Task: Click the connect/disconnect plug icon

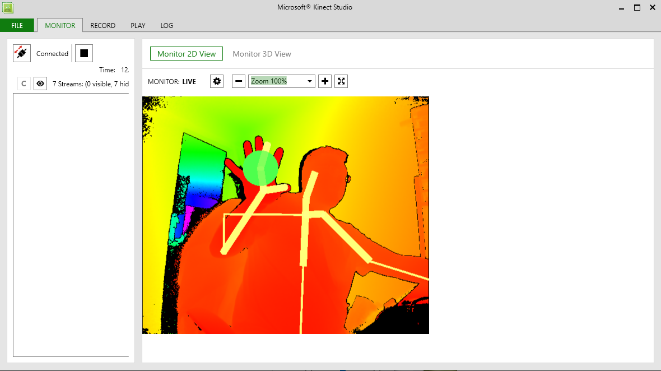Action: pyautogui.click(x=21, y=53)
